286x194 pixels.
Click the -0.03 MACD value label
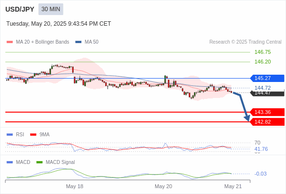click(x=260, y=174)
